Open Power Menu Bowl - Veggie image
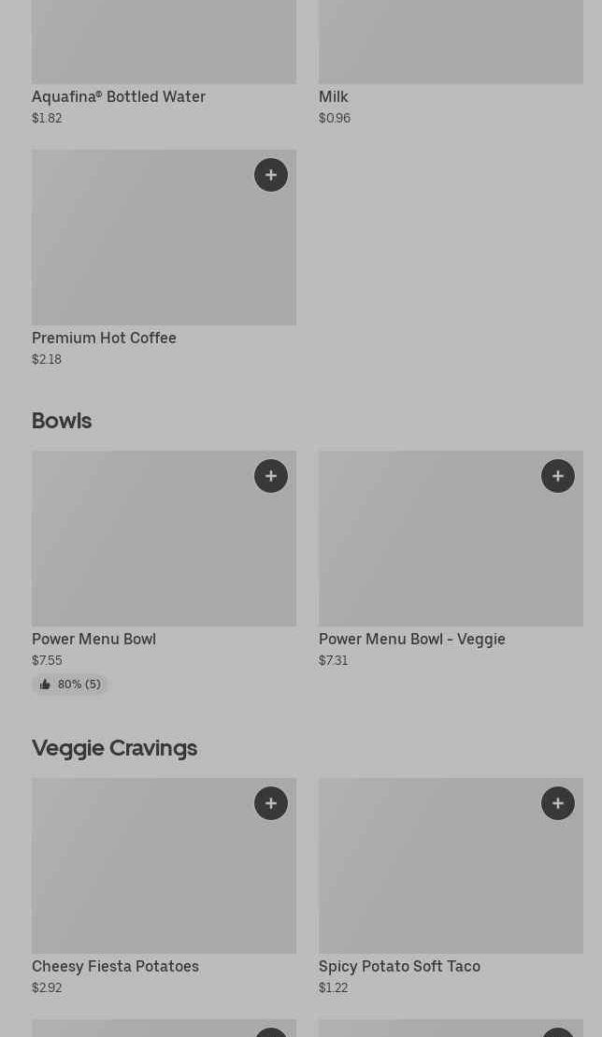Screen dimensions: 602x1037 coord(451,539)
